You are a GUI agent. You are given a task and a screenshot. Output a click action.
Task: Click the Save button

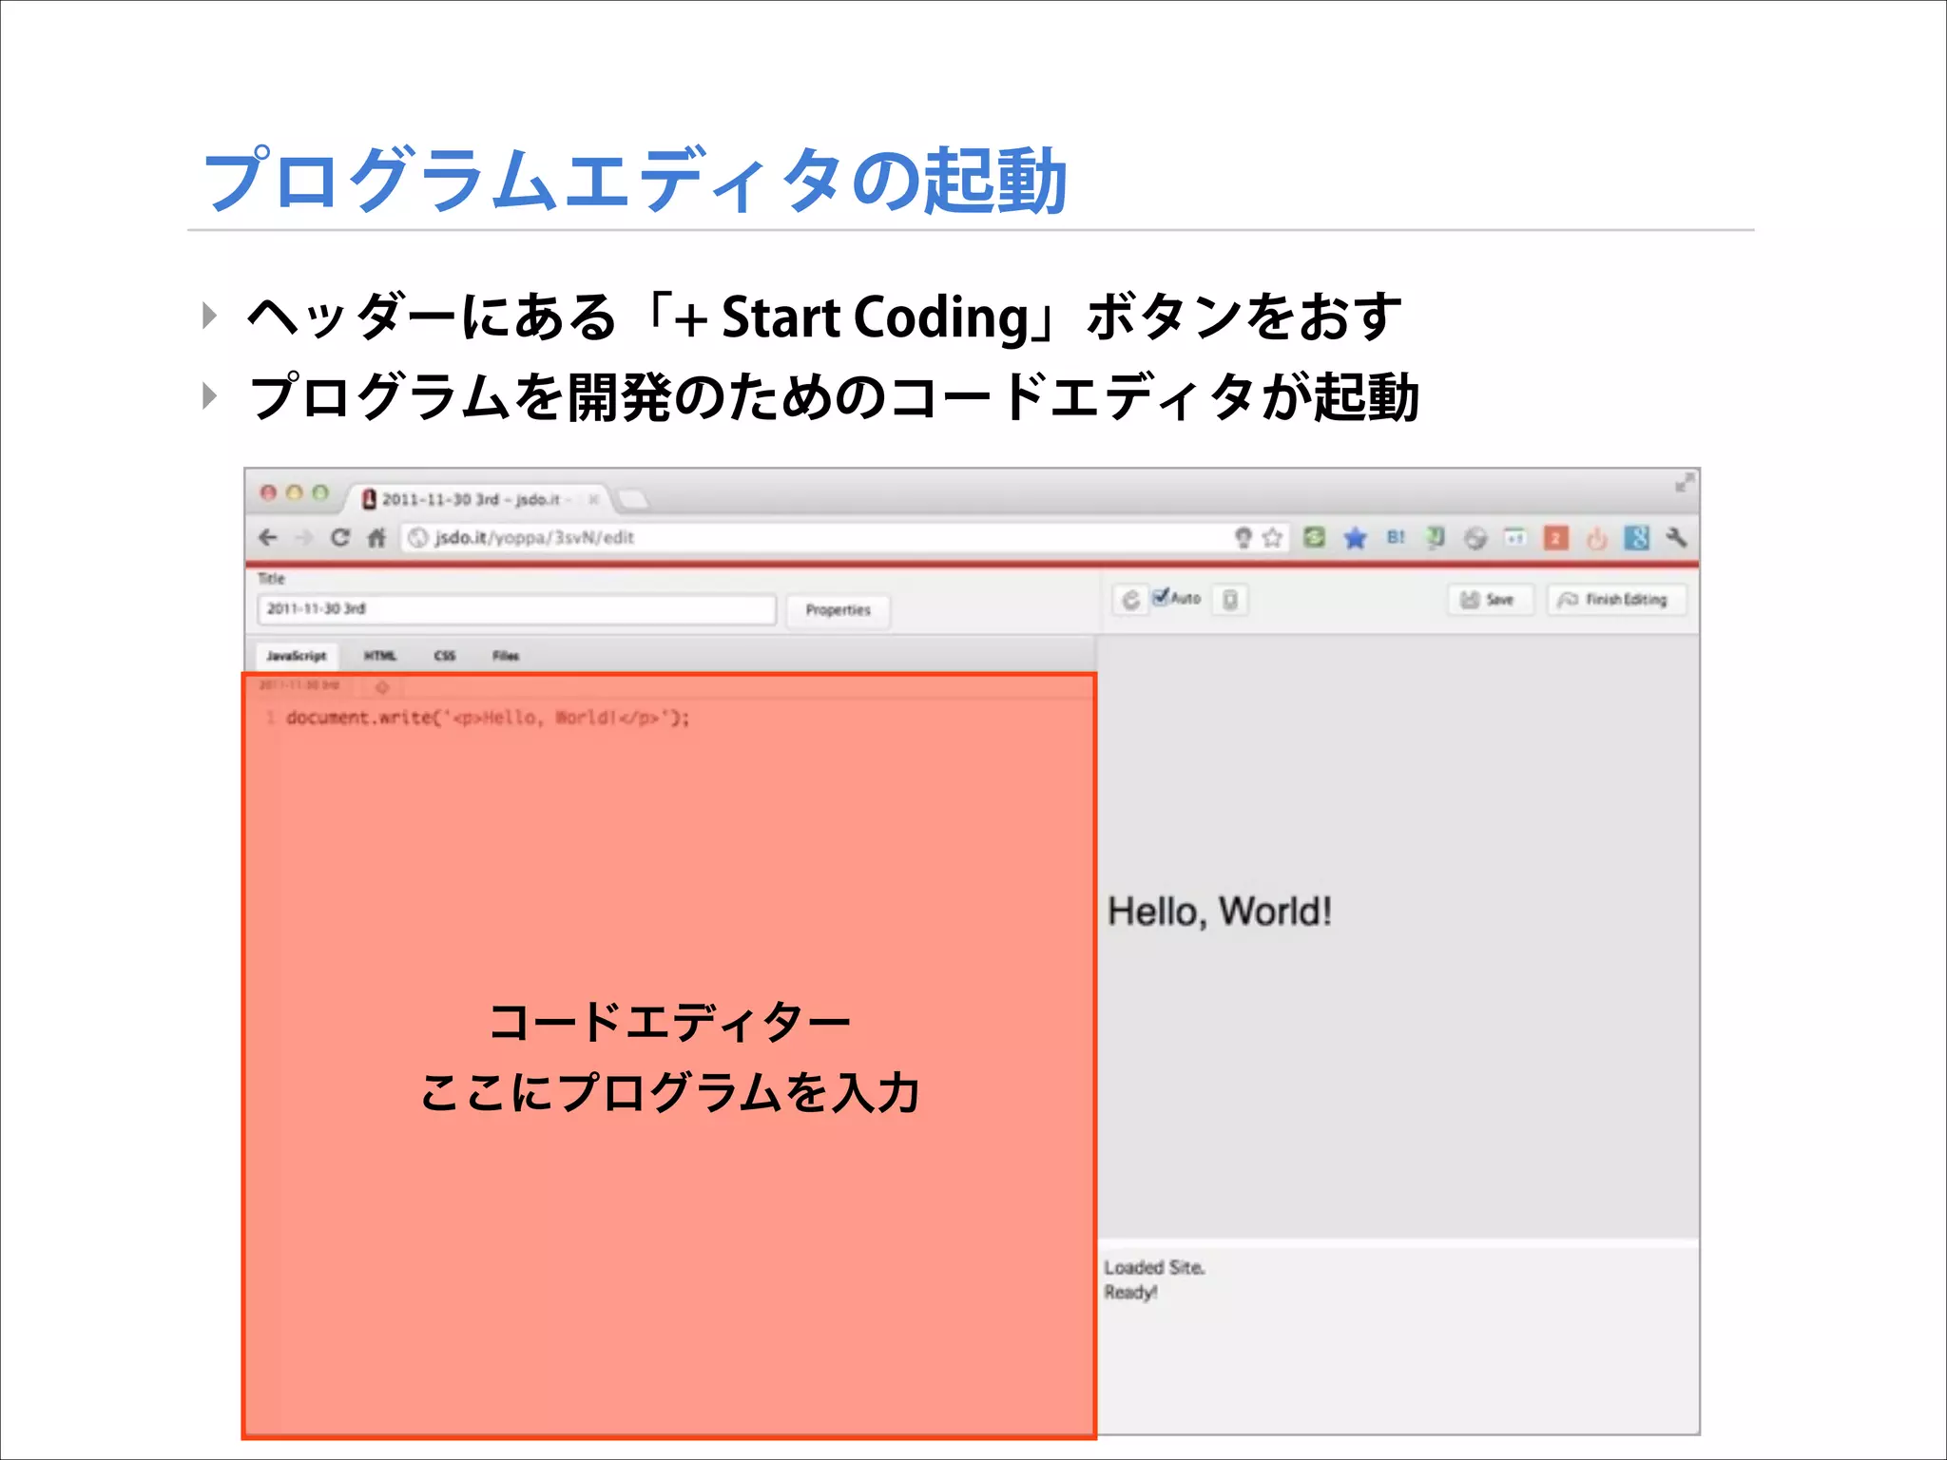click(x=1491, y=600)
